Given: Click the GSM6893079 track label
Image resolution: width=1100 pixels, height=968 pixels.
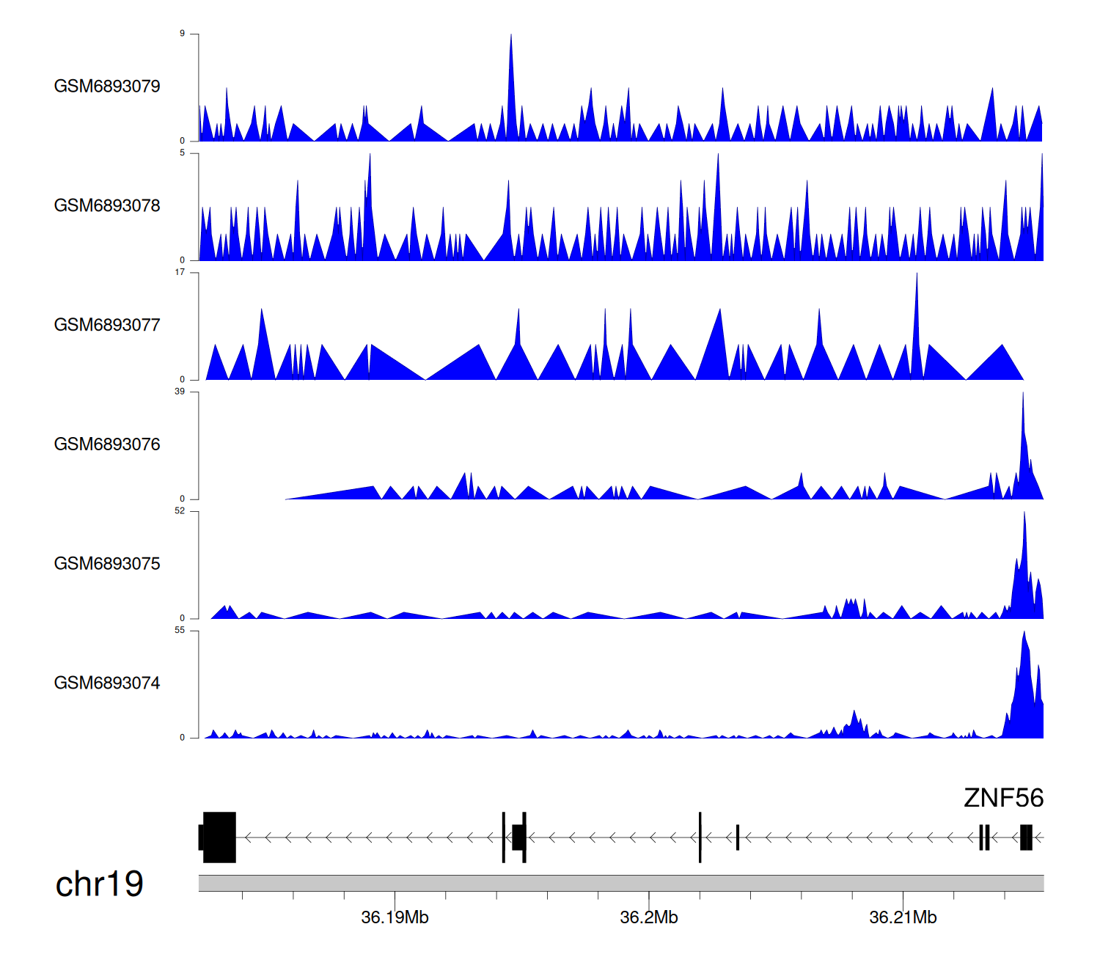Looking at the screenshot, I should point(107,87).
